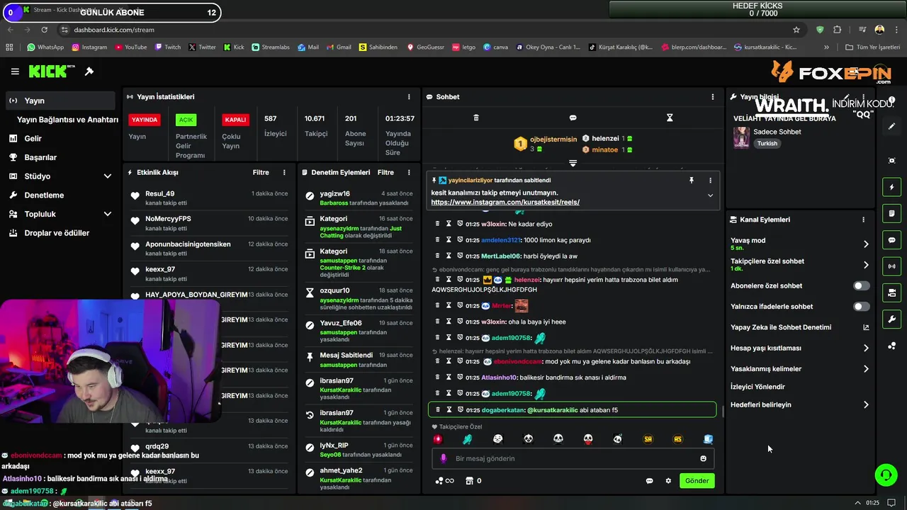Collapse the pinned message chevron
Image resolution: width=907 pixels, height=510 pixels.
click(x=710, y=195)
